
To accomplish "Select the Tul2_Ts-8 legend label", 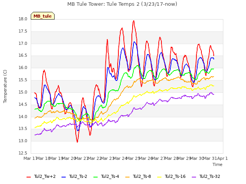I will (142, 176).
